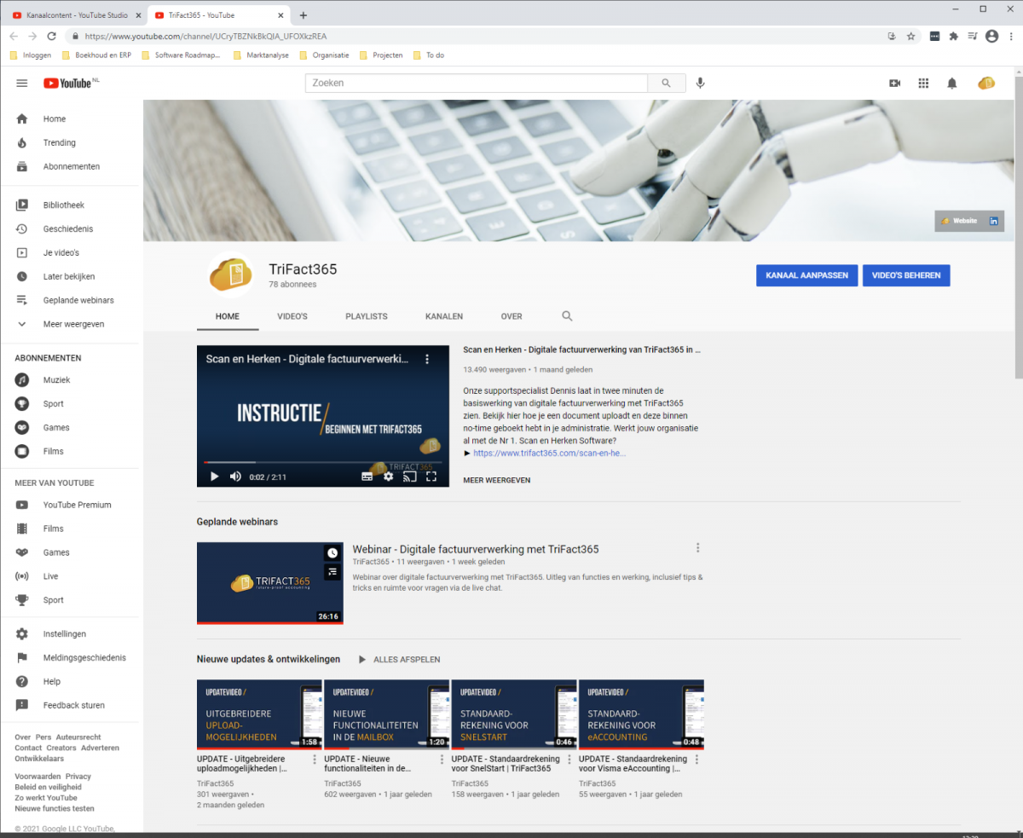1023x838 pixels.
Task: Start voice search with the microphone icon
Action: click(x=701, y=83)
